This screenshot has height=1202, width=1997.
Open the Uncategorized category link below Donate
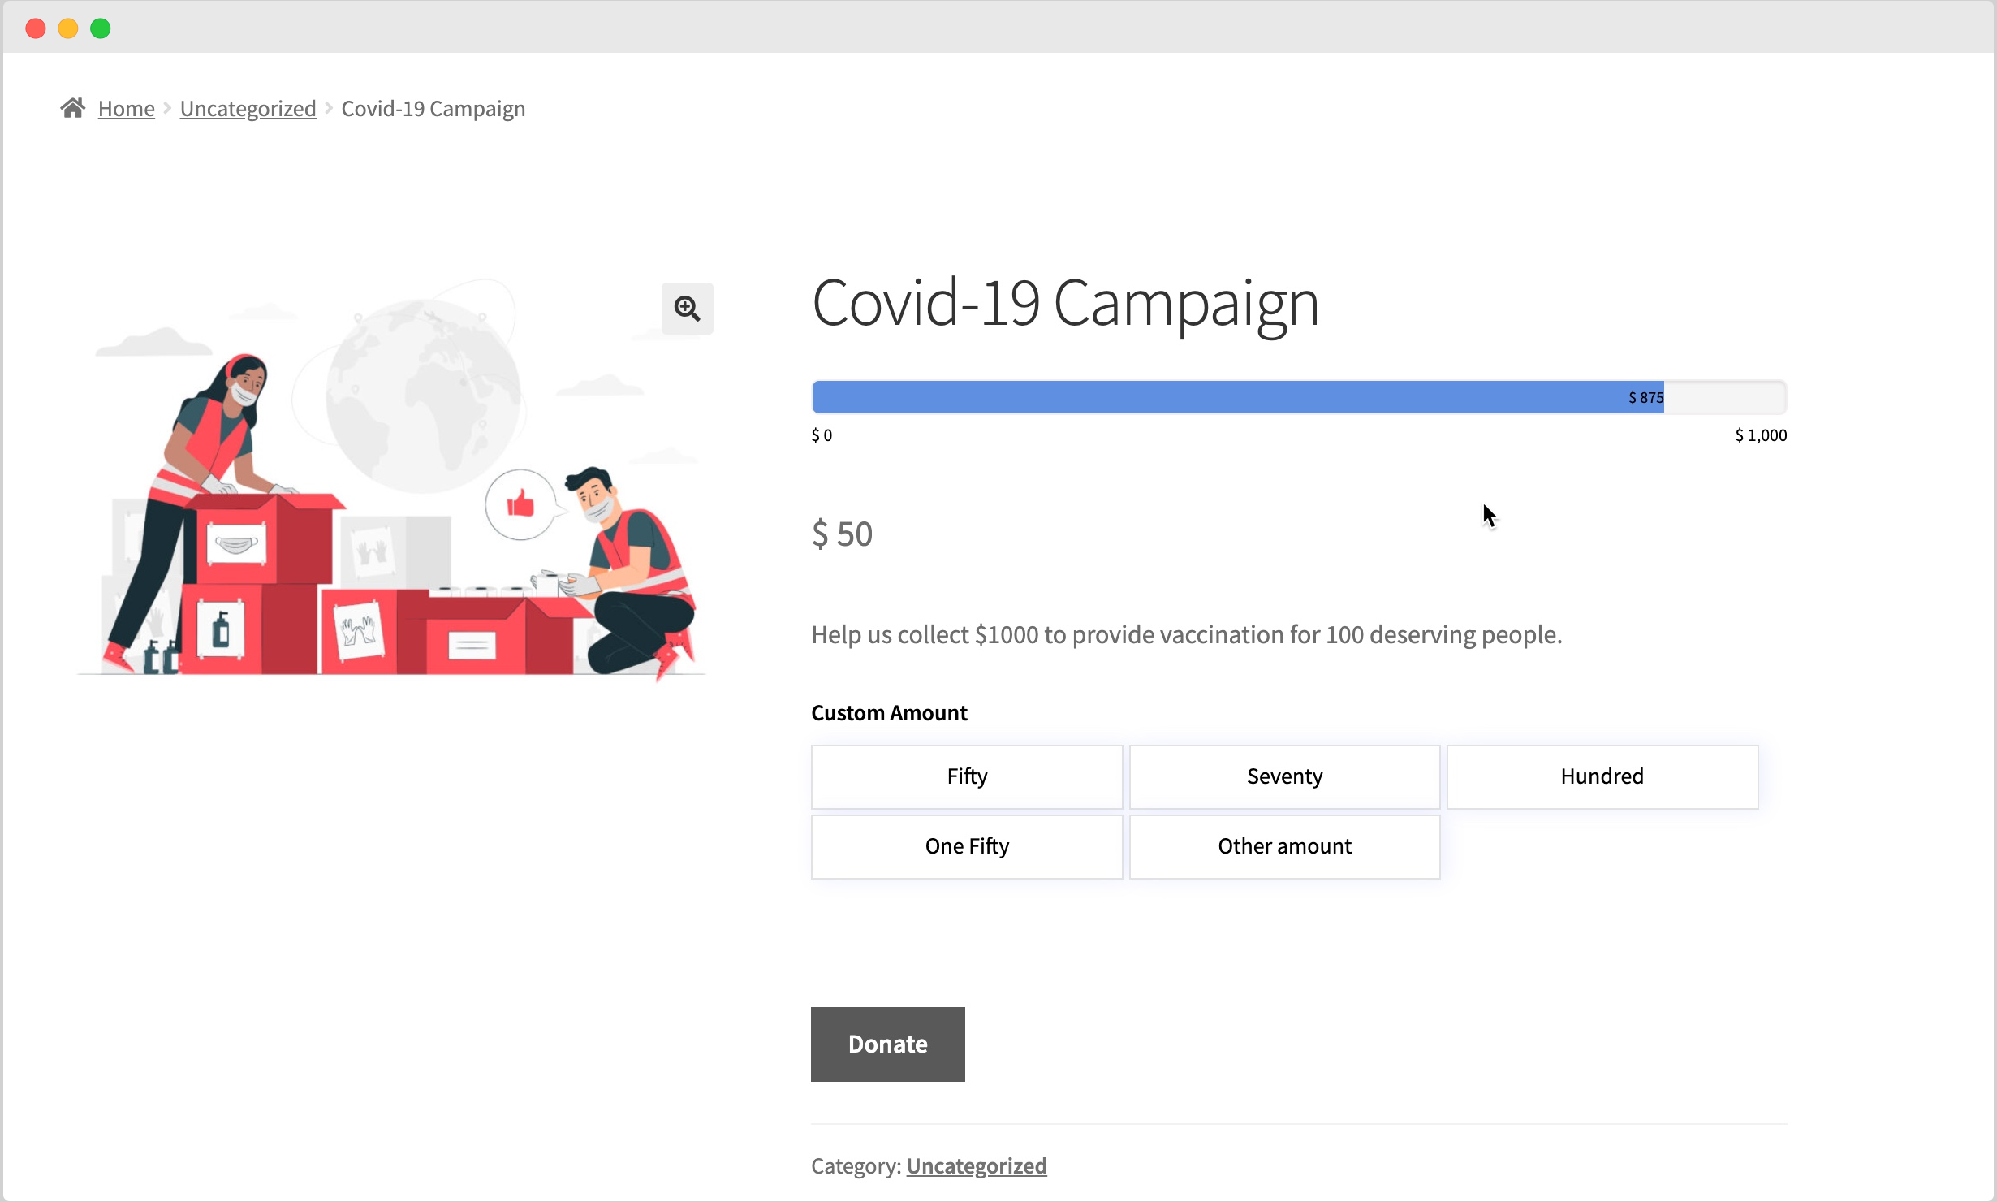pyautogui.click(x=976, y=1166)
